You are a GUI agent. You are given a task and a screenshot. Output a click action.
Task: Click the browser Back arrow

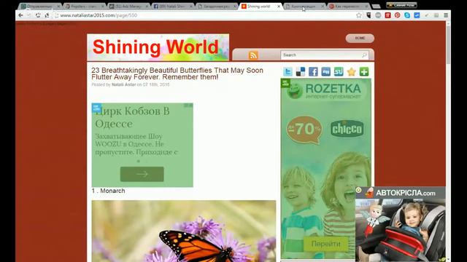click(x=20, y=15)
